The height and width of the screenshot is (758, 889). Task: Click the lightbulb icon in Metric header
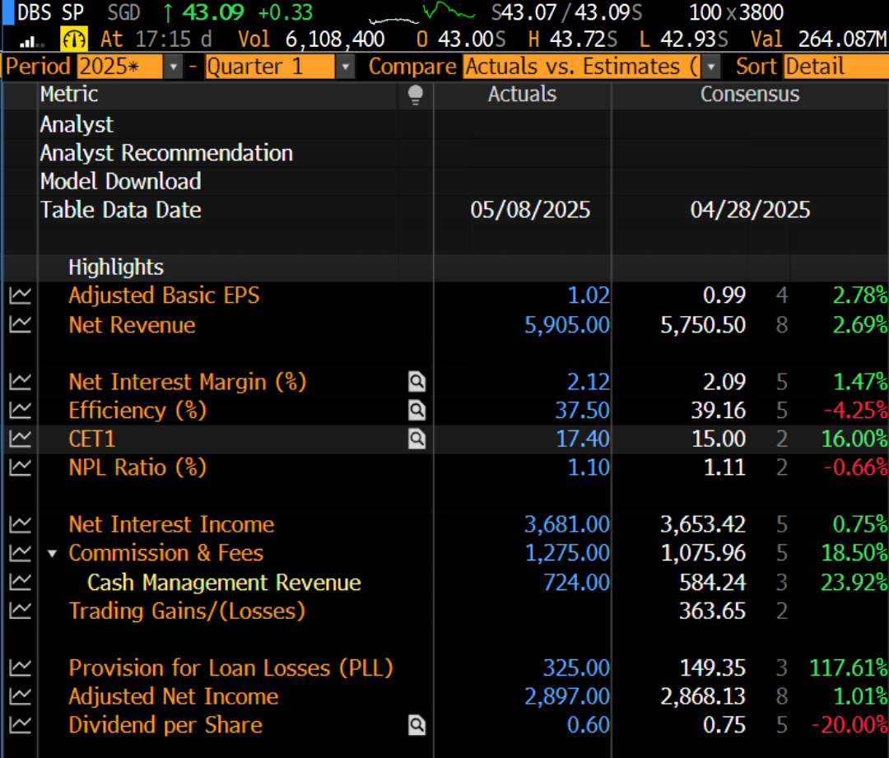point(416,95)
